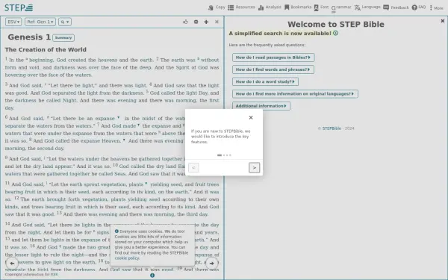Screen dimensions: 448x280
Task: Click the thumbs-up like icon
Action: point(185,22)
